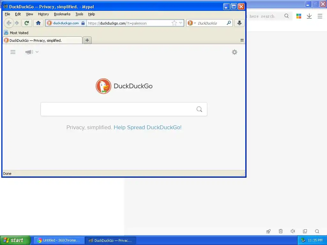Open the Most Visited bookmarks folder
This screenshot has width=327, height=245.
click(x=16, y=33)
